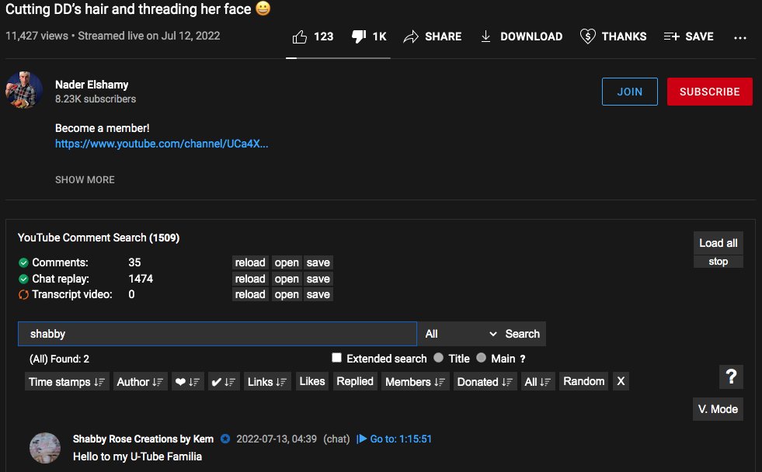Click Shabby Rose Creations by Kem author name
762x472 pixels.
(144, 439)
